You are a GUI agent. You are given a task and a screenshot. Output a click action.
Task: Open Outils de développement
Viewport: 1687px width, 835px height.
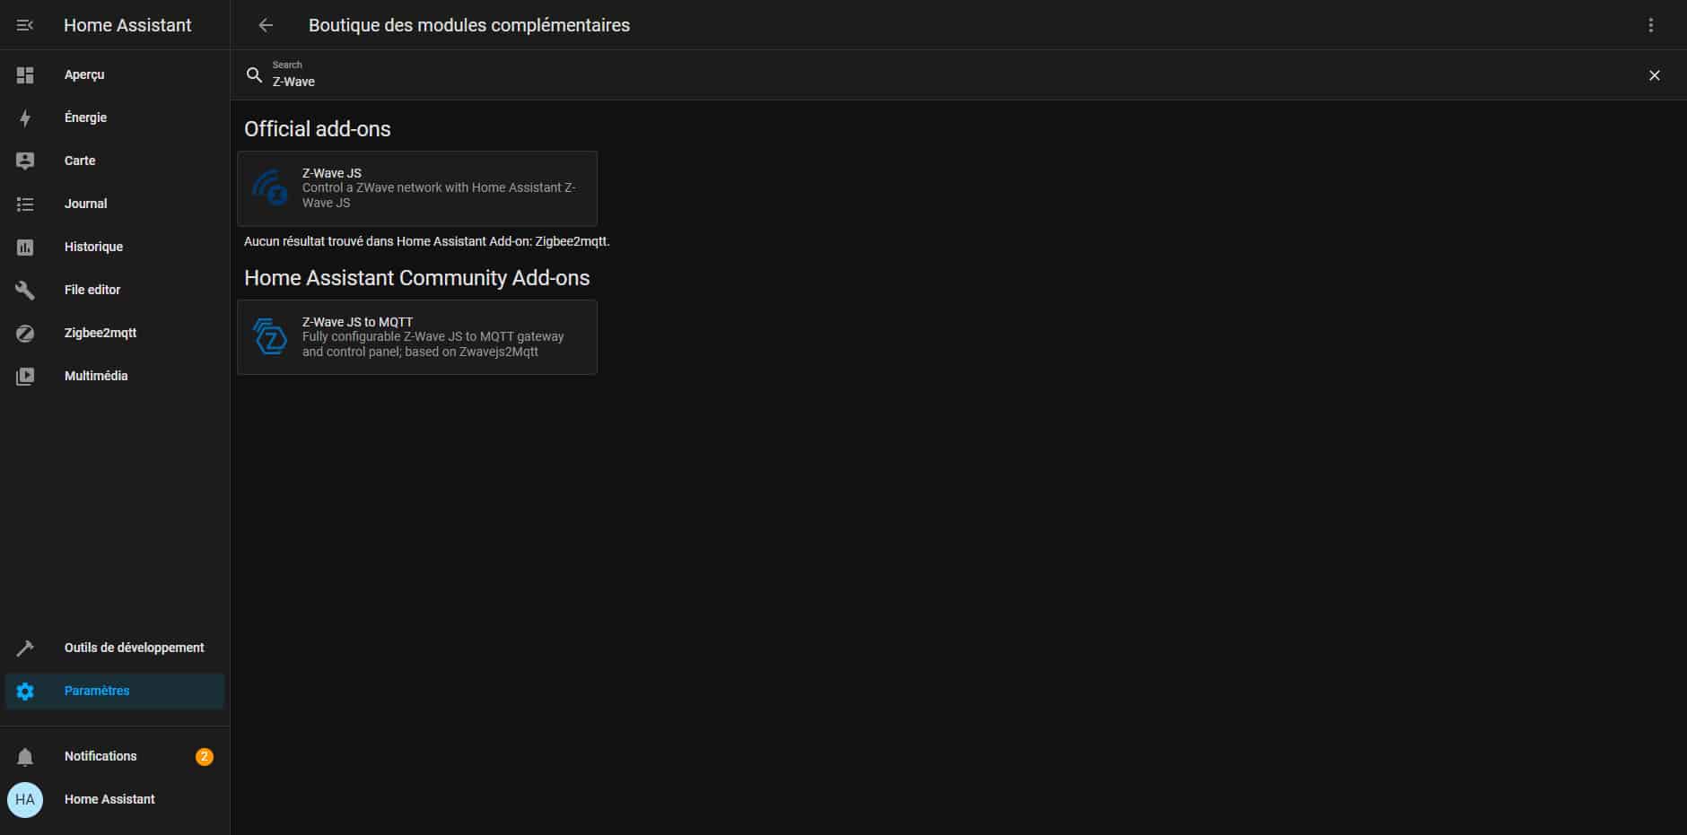point(115,648)
